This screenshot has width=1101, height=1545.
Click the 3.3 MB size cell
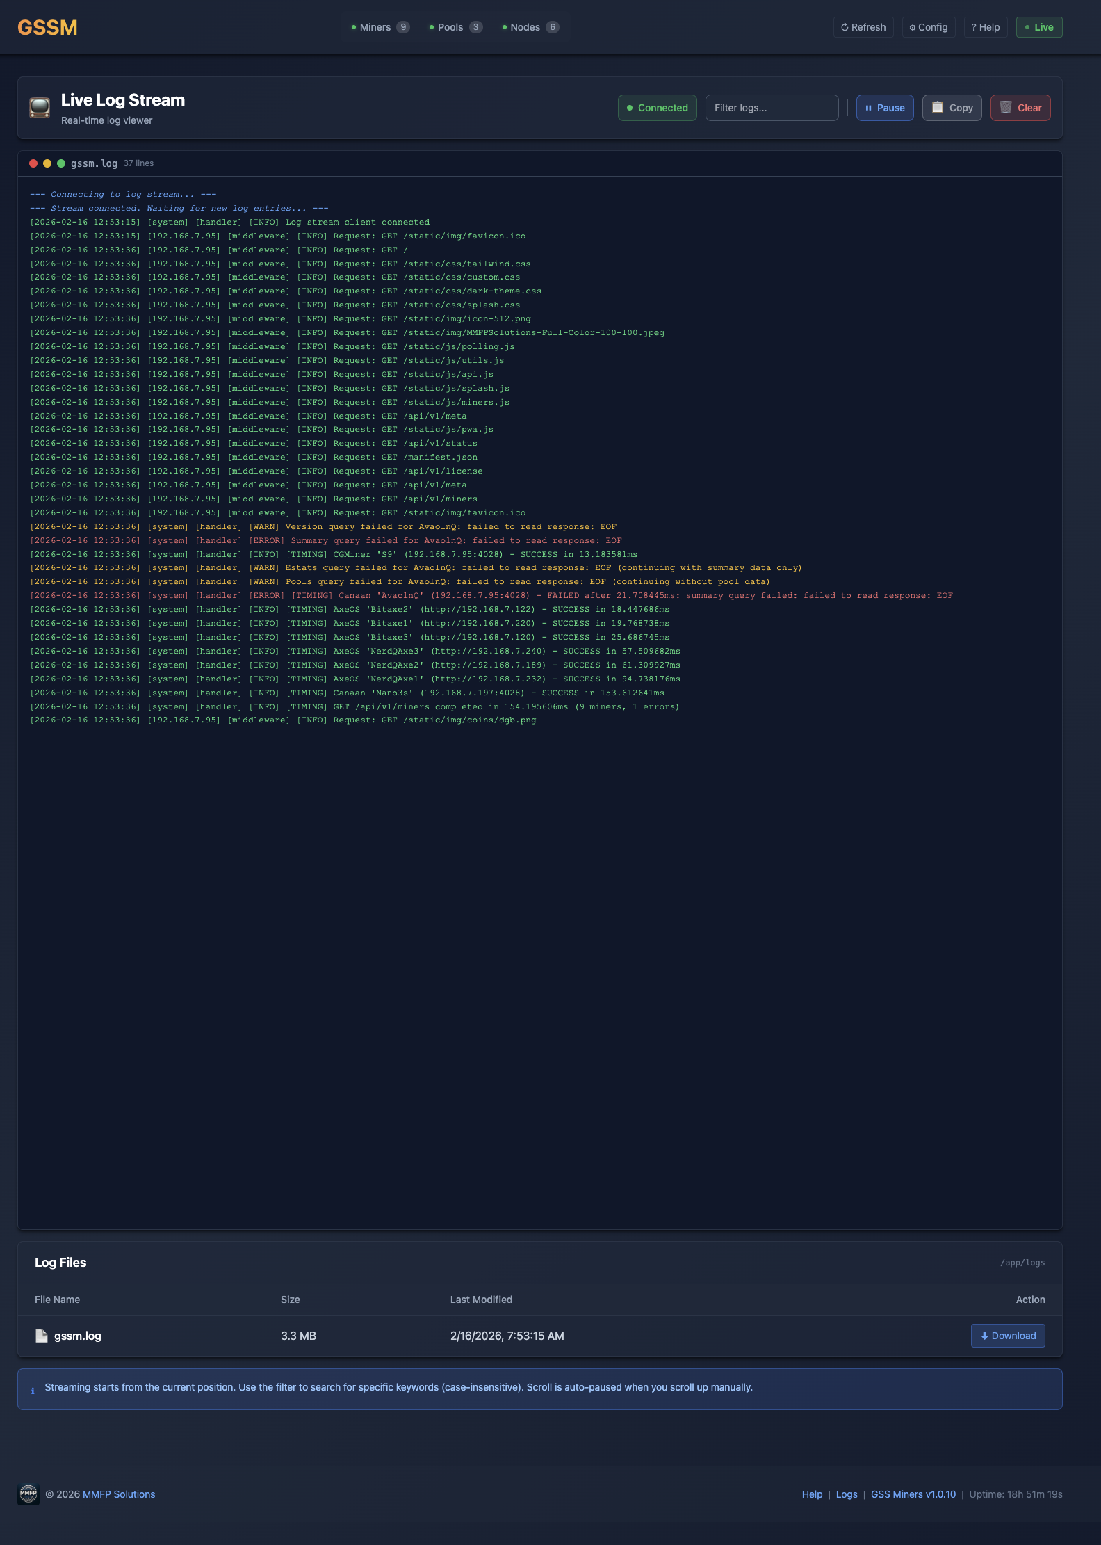(298, 1336)
